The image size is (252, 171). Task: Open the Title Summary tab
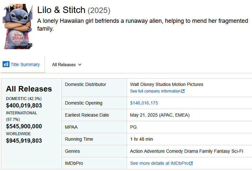coord(22,64)
